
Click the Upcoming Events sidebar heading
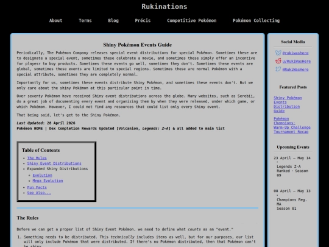[292, 147]
